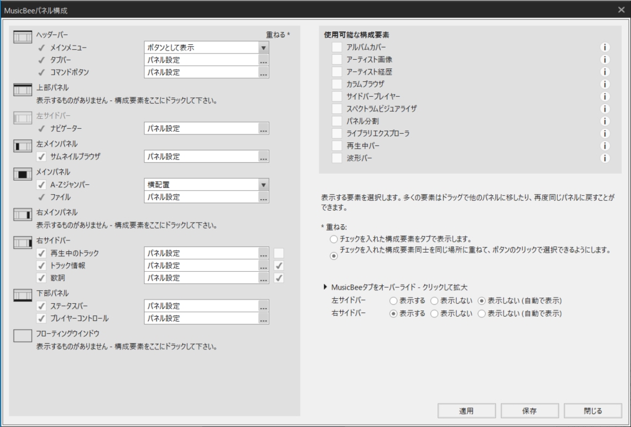Screen dimensions: 631x427
Task: Open the info icon beside 波形バー
Action: (x=605, y=158)
